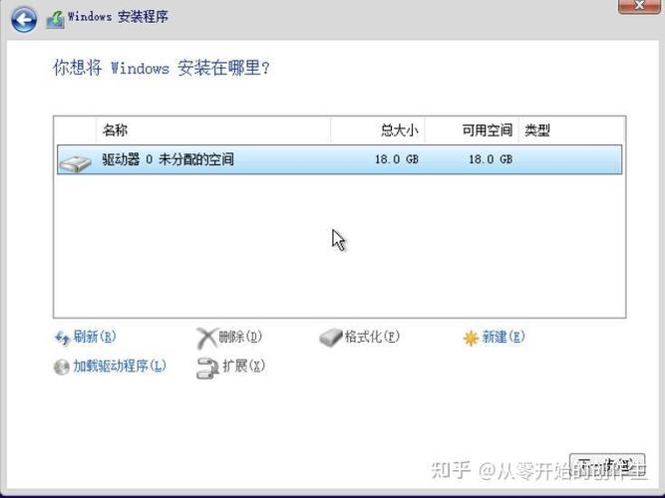
Task: Sort by the 总大小 column header
Action: 399,130
